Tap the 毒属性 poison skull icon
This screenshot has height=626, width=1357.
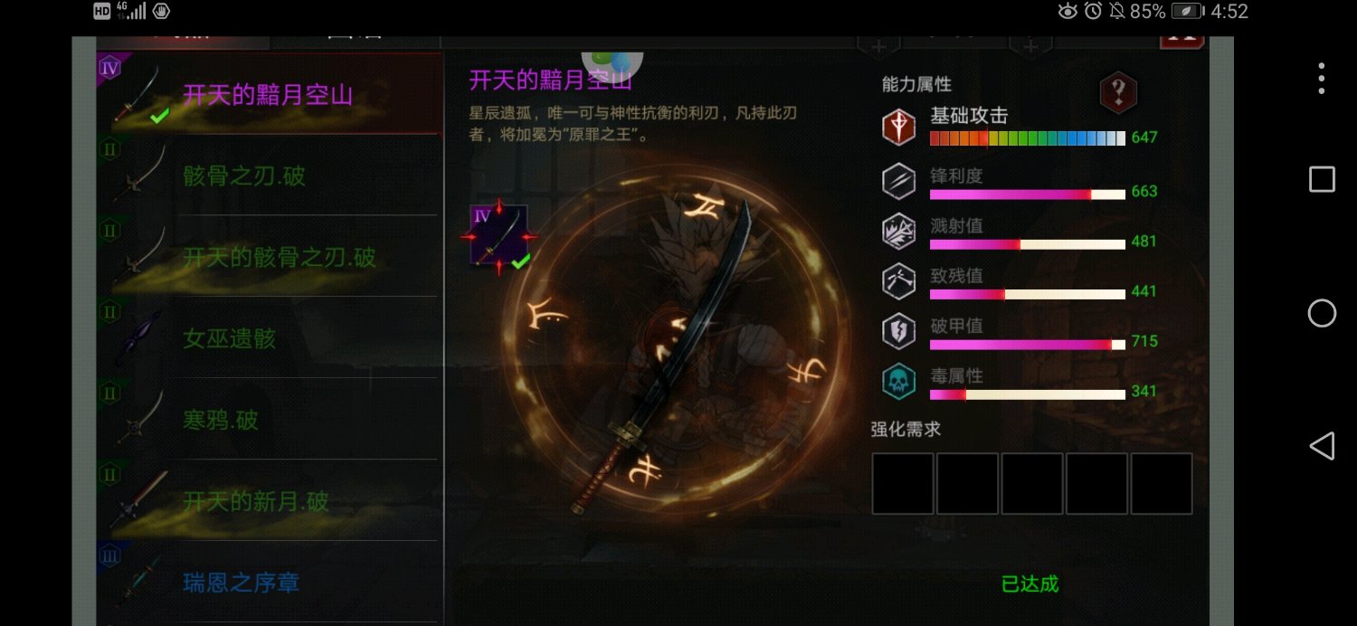[899, 382]
